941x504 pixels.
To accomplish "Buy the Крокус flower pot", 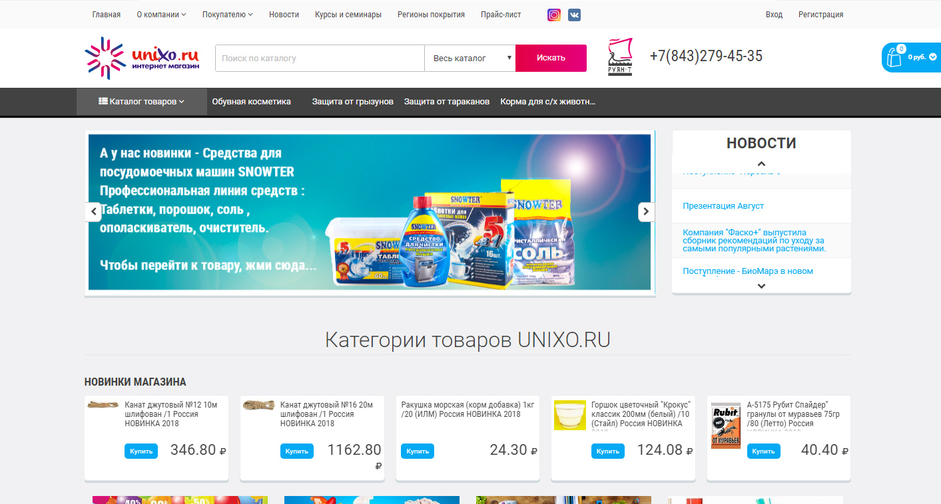I will tap(608, 451).
